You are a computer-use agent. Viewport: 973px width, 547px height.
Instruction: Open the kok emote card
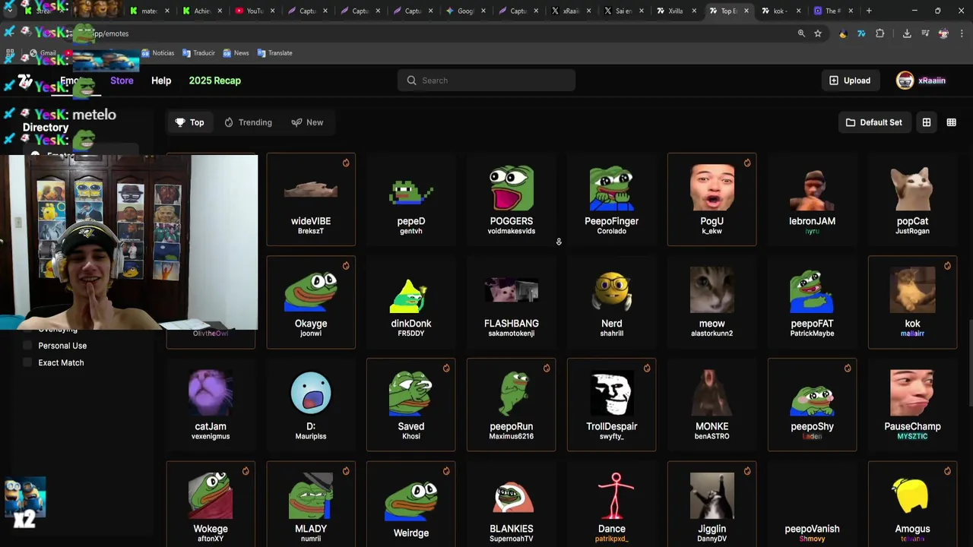(x=913, y=302)
